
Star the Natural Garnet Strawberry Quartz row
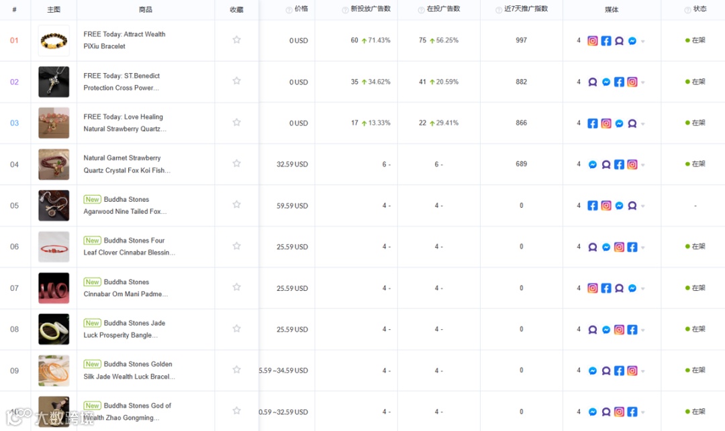[x=236, y=164]
